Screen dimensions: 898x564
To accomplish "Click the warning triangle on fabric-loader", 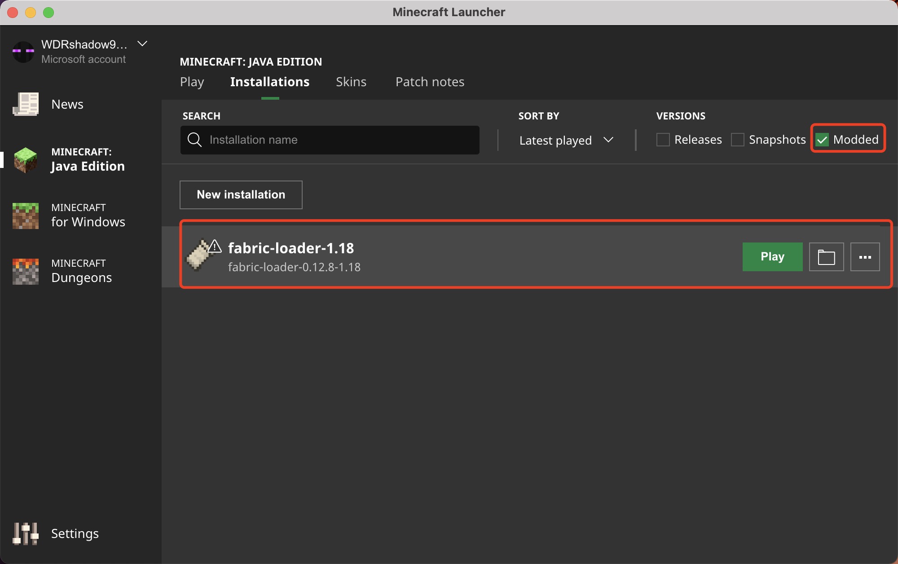I will click(x=215, y=246).
